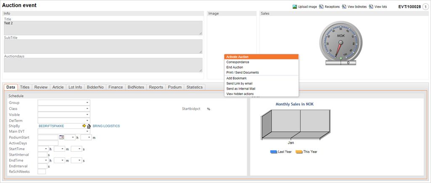The height and width of the screenshot is (183, 431).
Task: Open the Statistics tab
Action: 194,87
